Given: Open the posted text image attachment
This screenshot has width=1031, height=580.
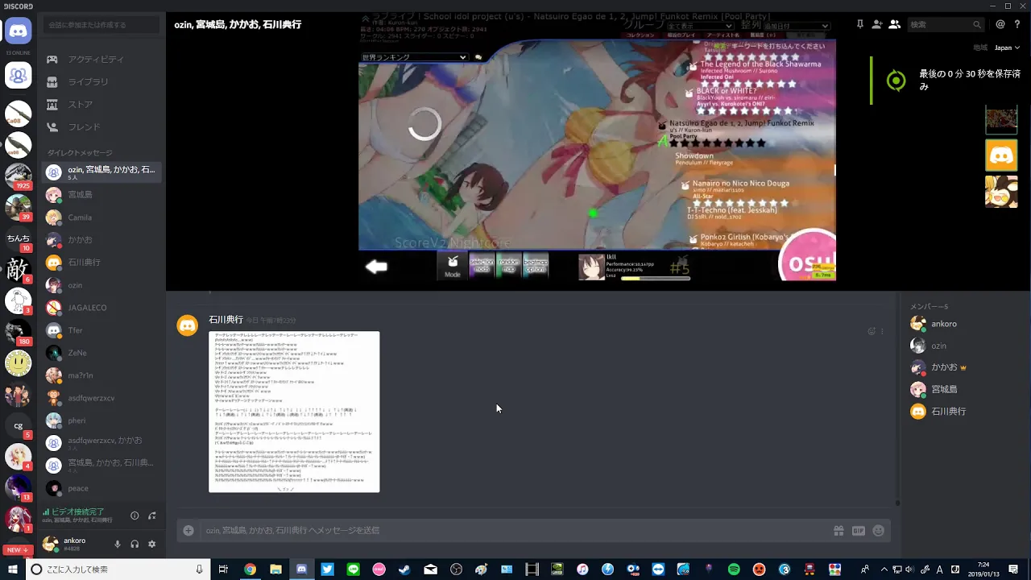Looking at the screenshot, I should pos(294,411).
